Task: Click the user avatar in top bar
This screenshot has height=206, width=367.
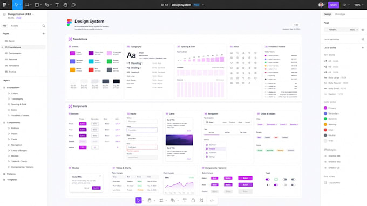Action: click(x=321, y=5)
